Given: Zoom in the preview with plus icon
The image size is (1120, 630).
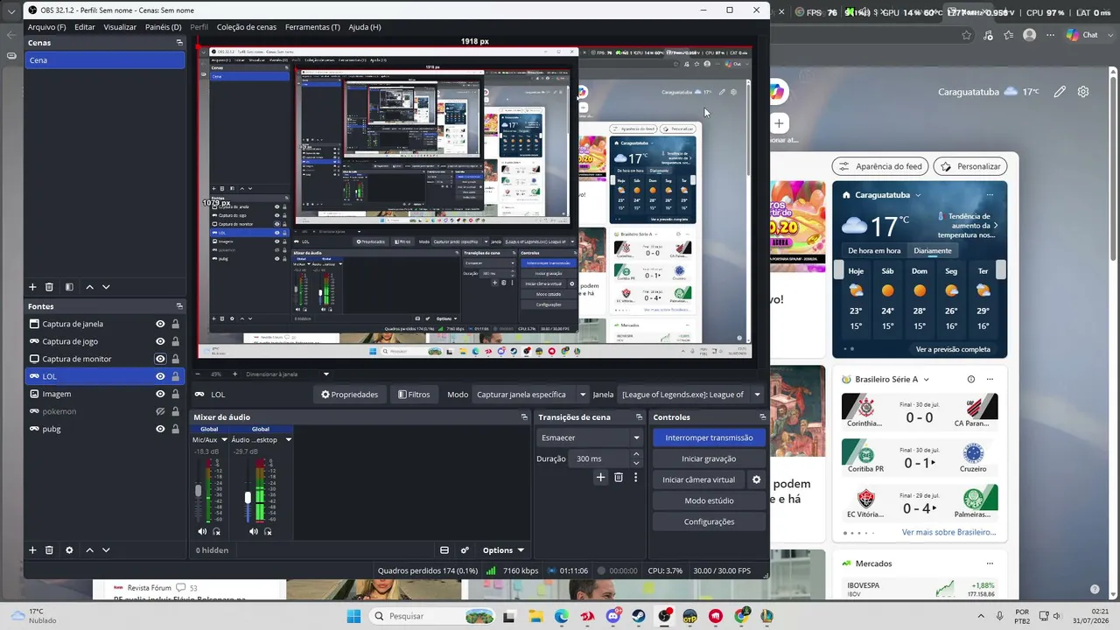Looking at the screenshot, I should point(234,374).
